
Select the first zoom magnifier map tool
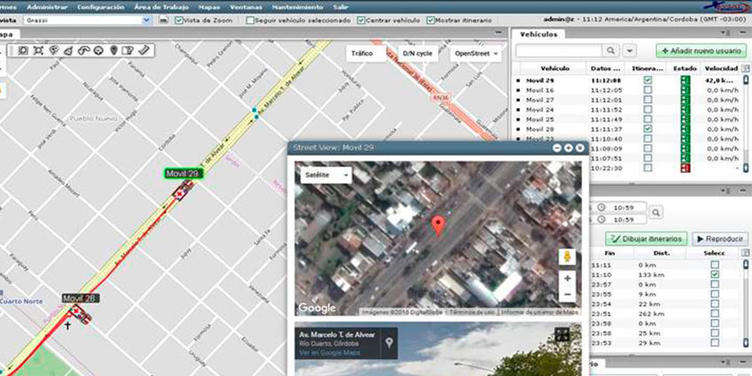pyautogui.click(x=23, y=51)
